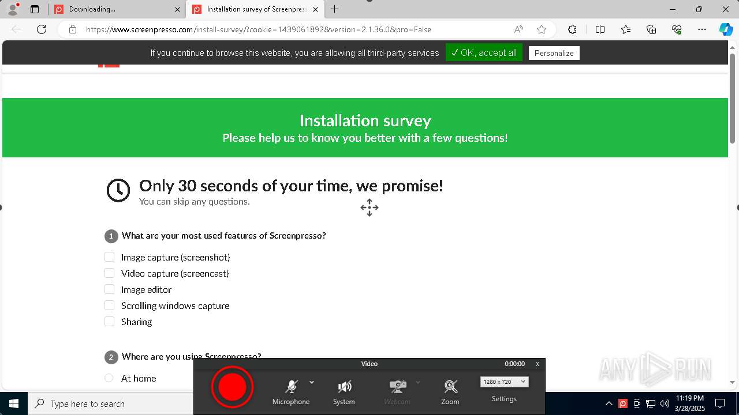Image resolution: width=739 pixels, height=415 pixels.
Task: Open the taskbar clock and date
Action: tap(691, 403)
